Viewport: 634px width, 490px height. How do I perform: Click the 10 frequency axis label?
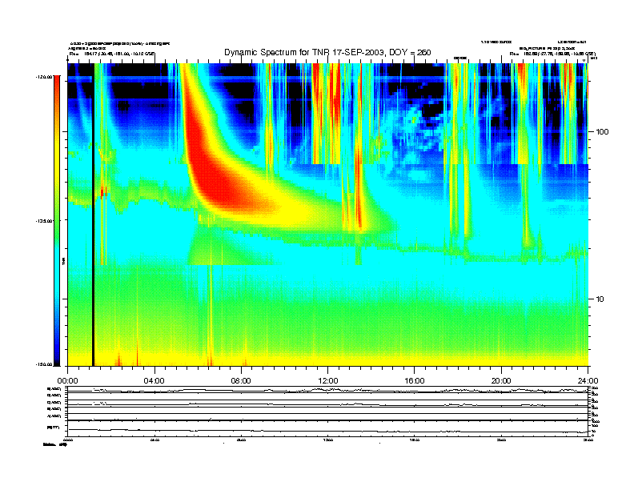pyautogui.click(x=600, y=299)
